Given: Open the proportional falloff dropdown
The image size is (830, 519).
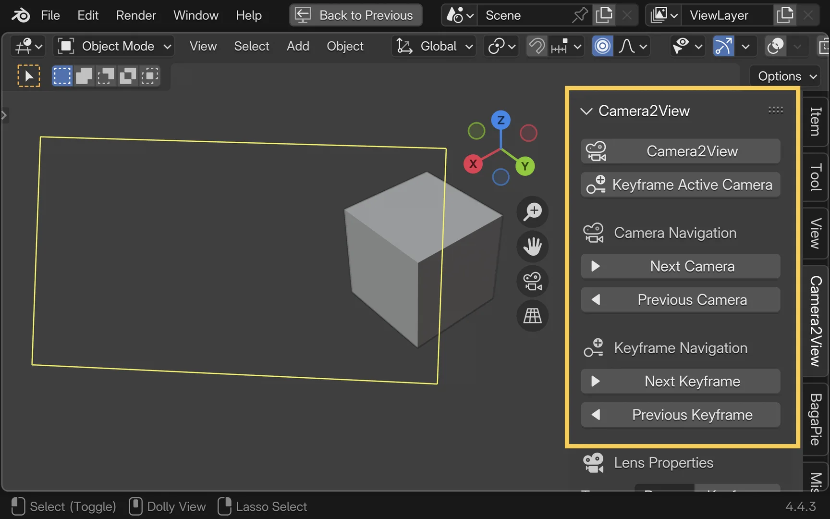Looking at the screenshot, I should click(632, 47).
